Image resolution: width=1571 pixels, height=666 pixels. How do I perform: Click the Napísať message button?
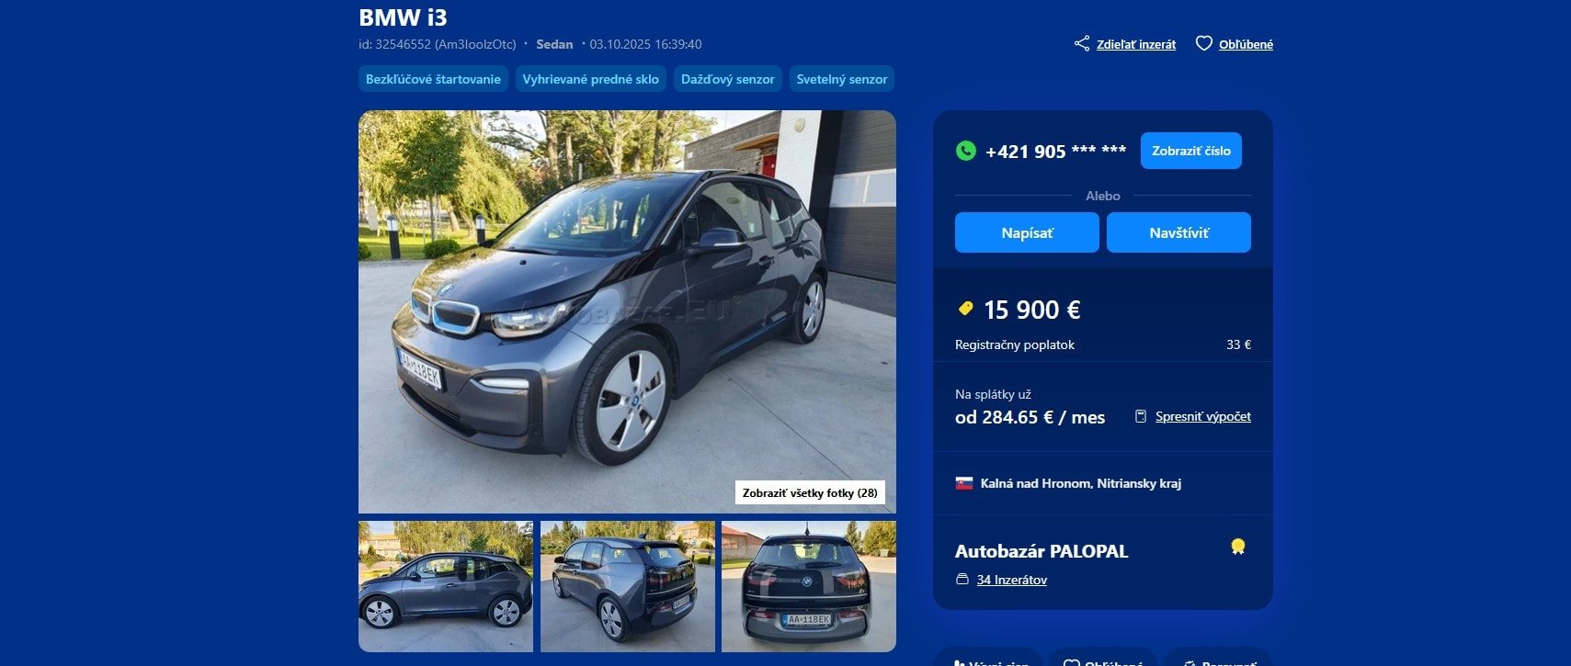pos(1027,232)
